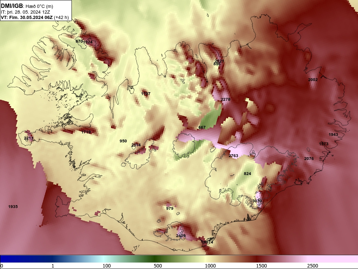Click the 1935 value over ocean
Image resolution: width=358 pixels, height=269 pixels.
click(13, 207)
